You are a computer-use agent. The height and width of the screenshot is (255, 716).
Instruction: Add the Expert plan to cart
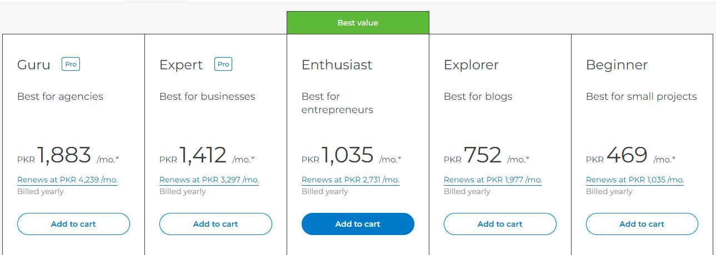(216, 224)
